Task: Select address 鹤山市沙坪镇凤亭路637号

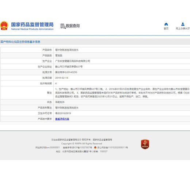Action: pyautogui.click(x=69, y=66)
